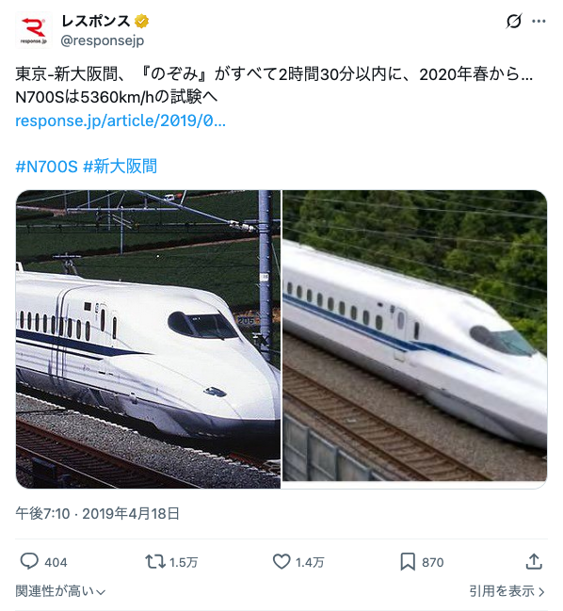Like the post with heart icon

pos(281,561)
